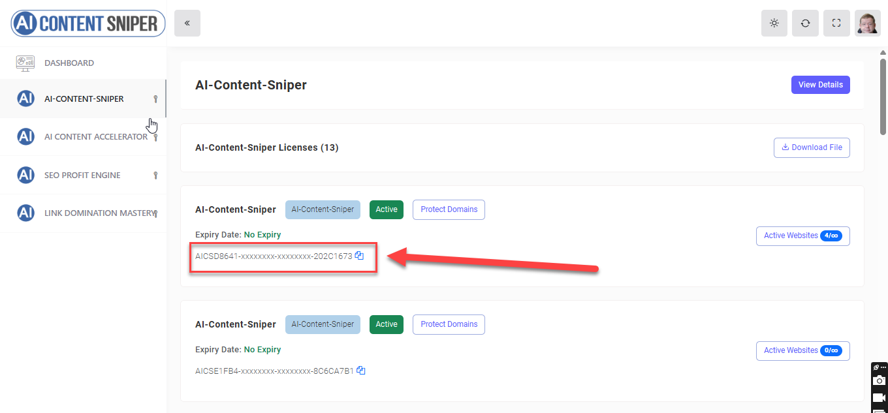Click the video record icon
This screenshot has height=413, width=888.
click(x=880, y=397)
